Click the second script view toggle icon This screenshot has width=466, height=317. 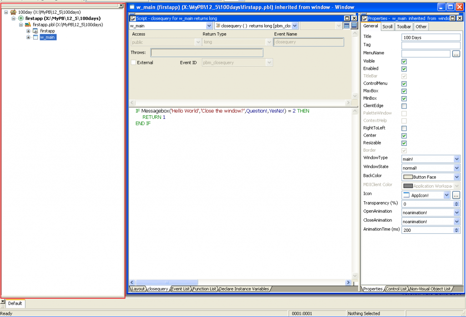coord(354,26)
